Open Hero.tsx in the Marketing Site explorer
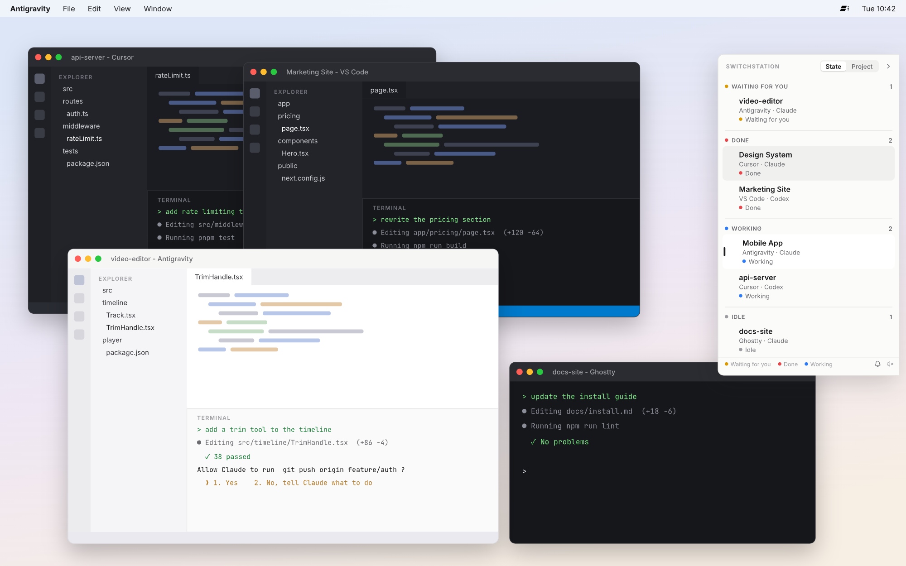The image size is (906, 566). [295, 153]
